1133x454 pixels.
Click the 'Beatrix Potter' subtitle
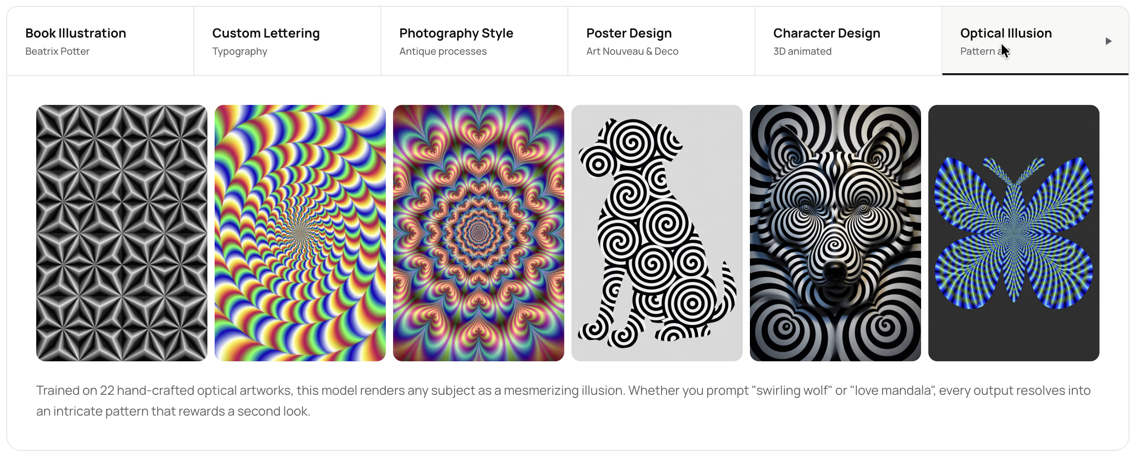[58, 51]
